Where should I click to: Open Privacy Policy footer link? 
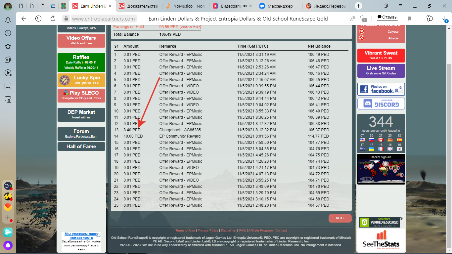coord(208,231)
